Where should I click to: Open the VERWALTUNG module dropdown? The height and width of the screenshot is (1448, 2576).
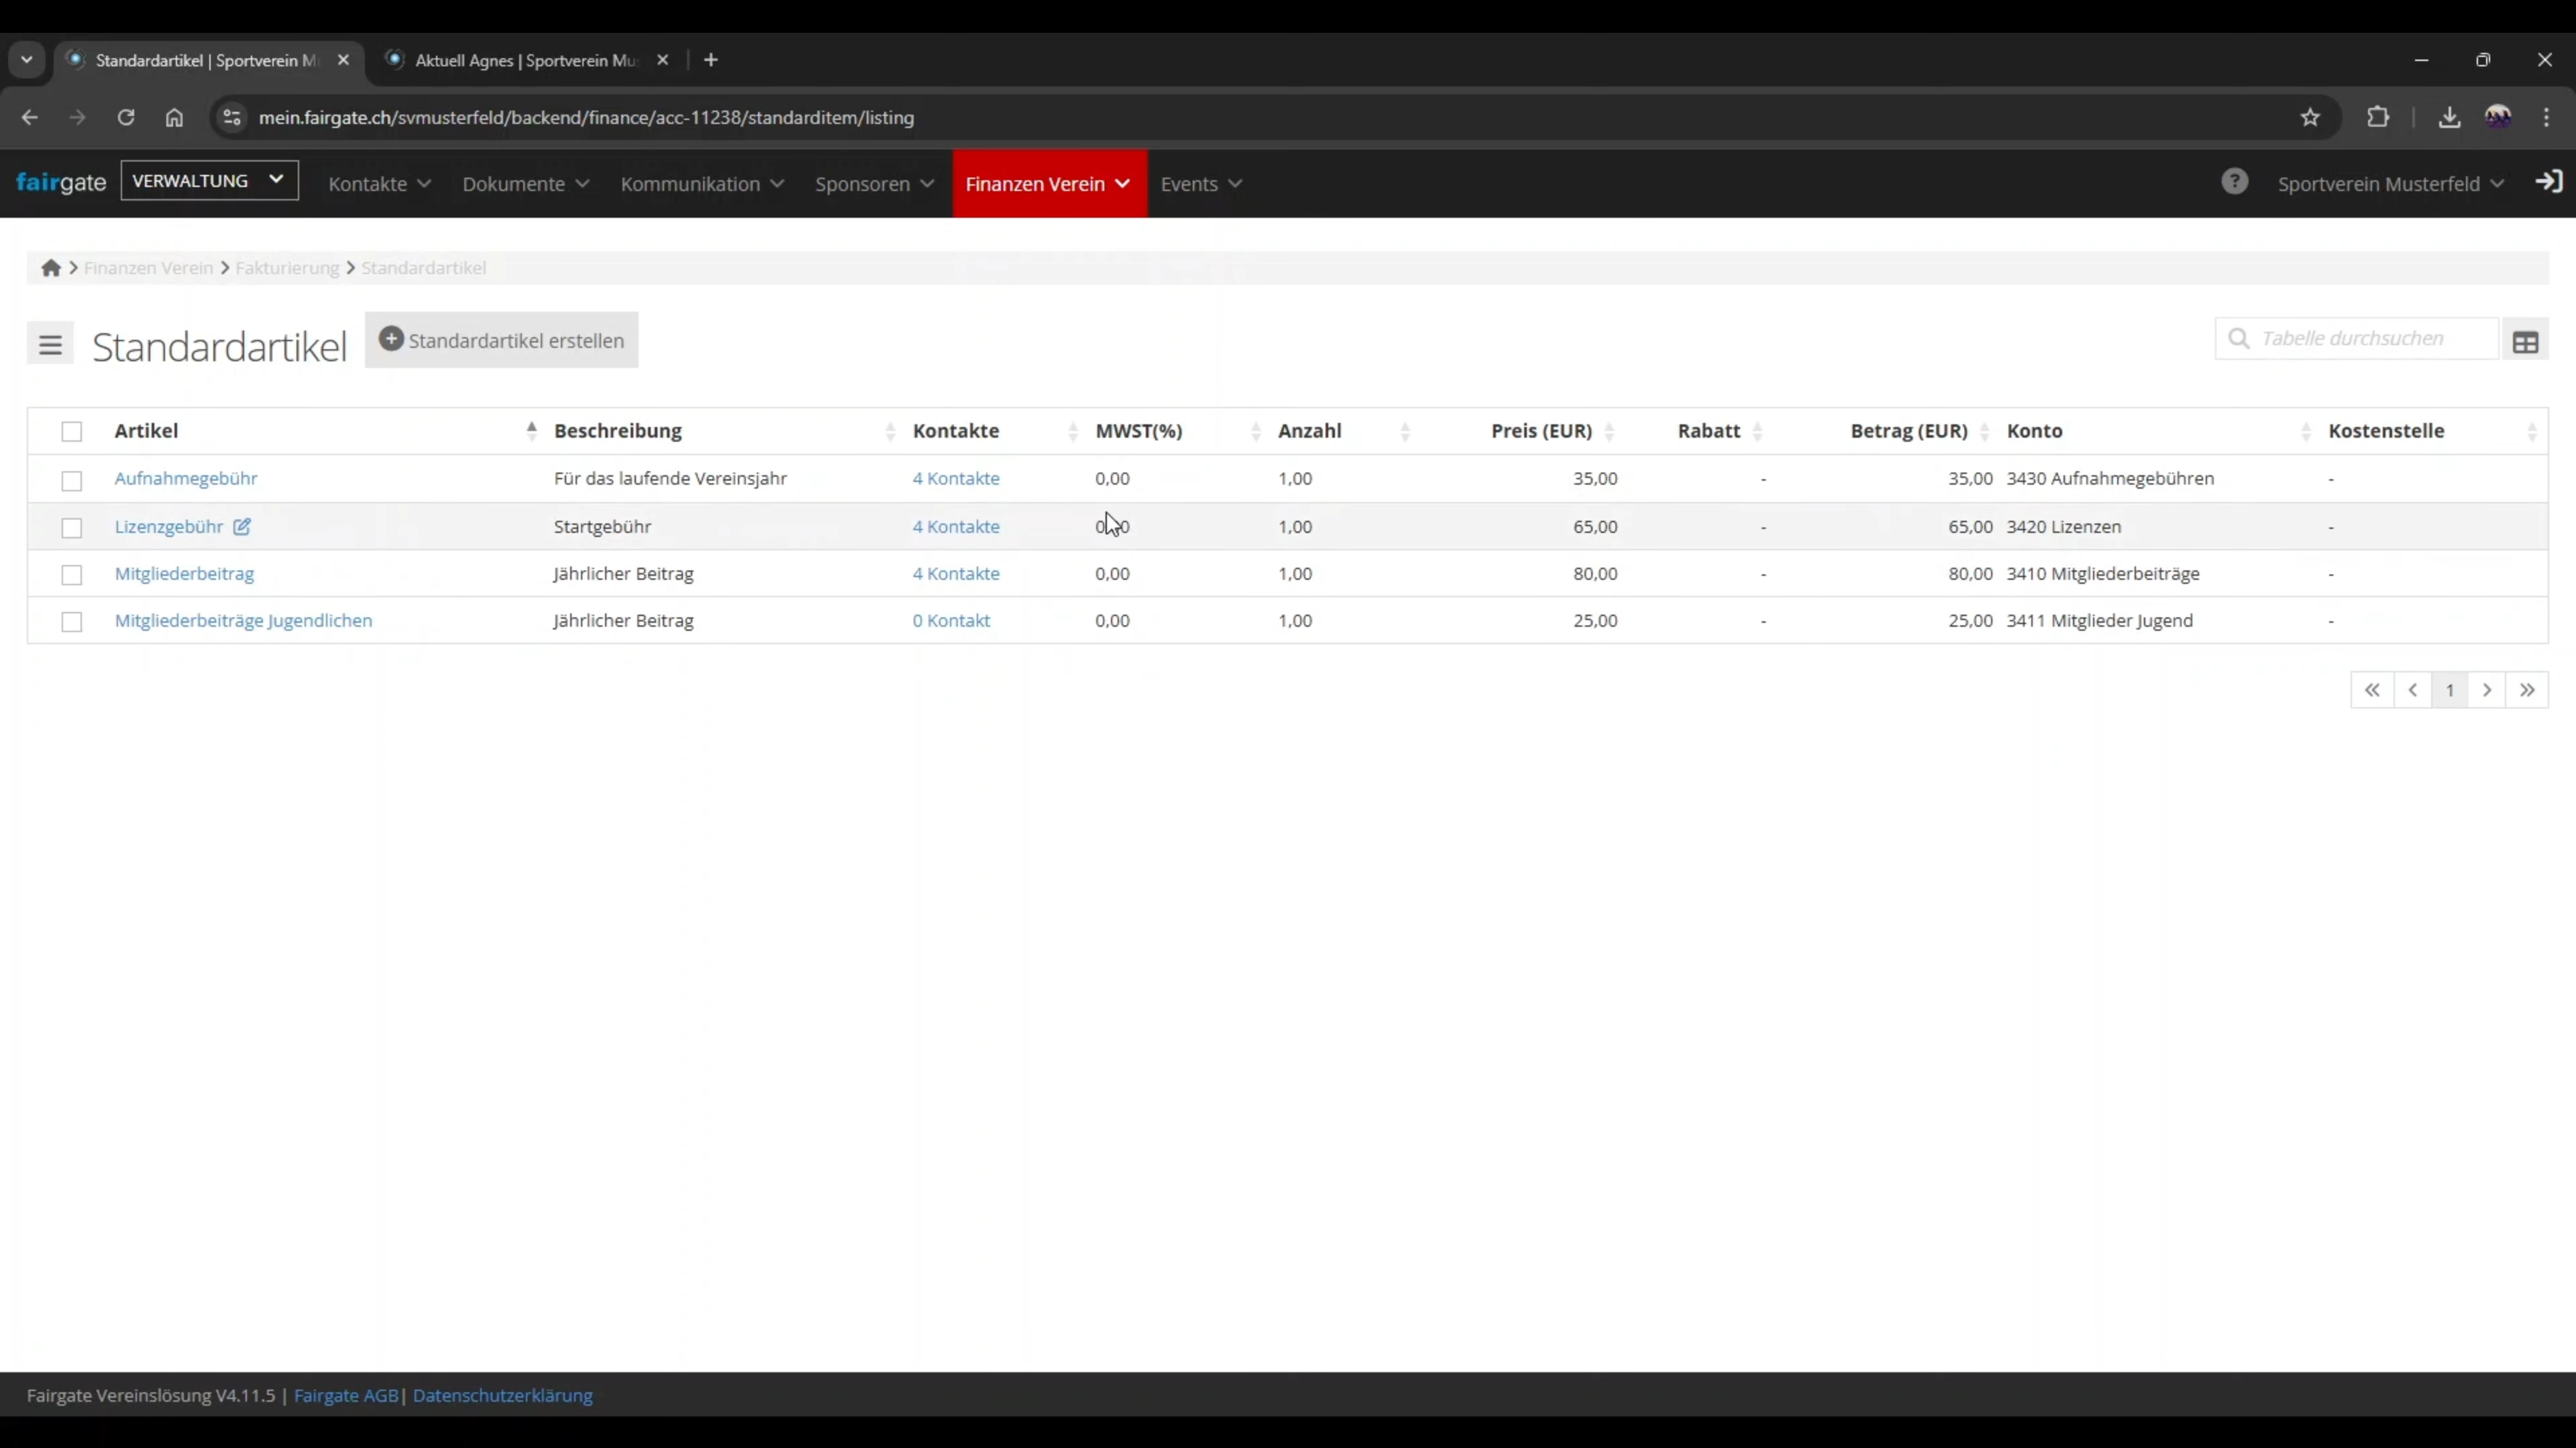coord(209,181)
